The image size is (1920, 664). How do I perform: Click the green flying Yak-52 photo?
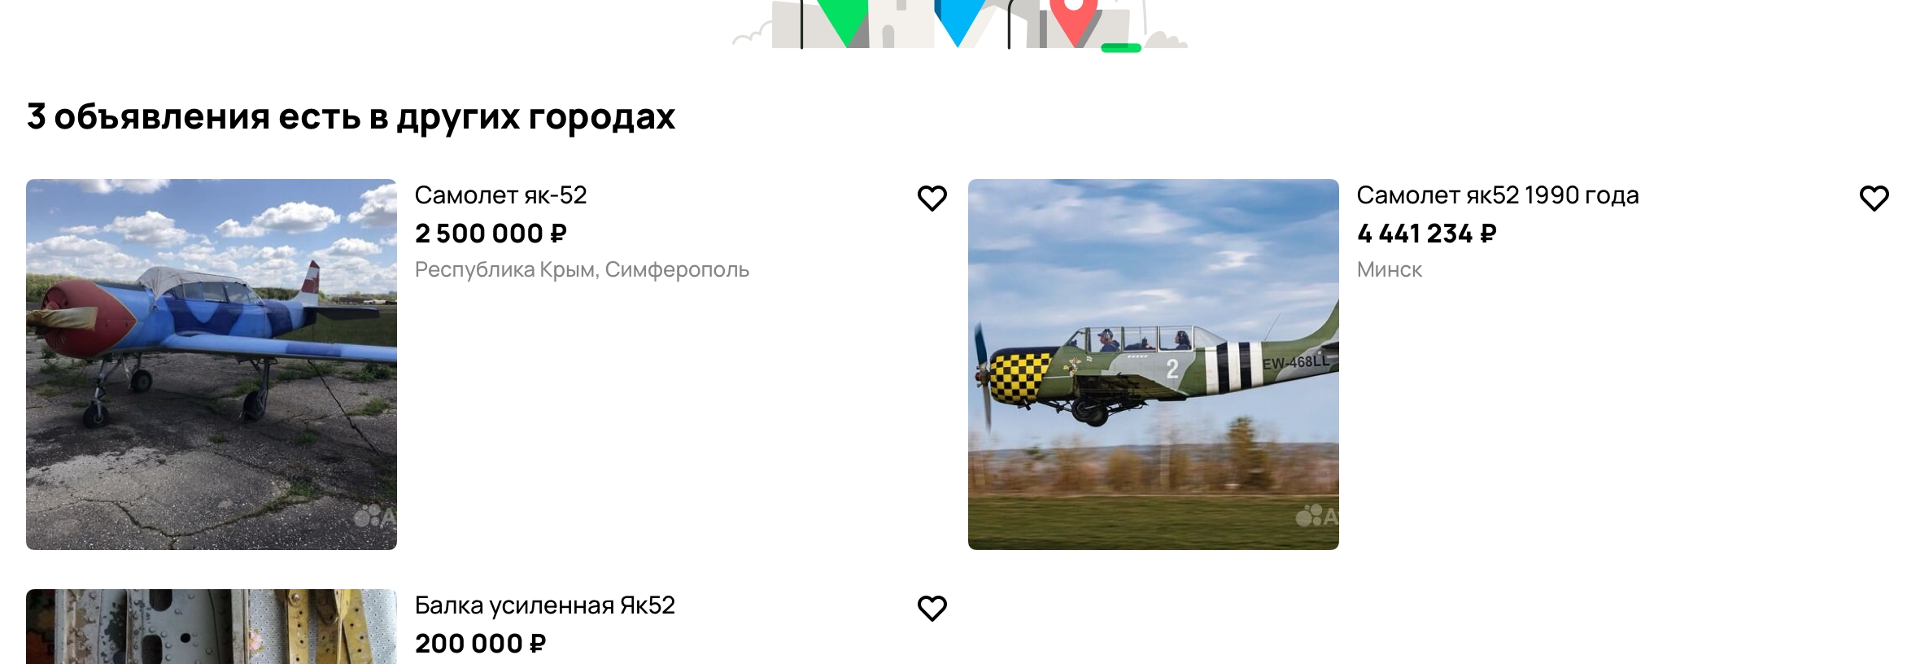click(1154, 365)
